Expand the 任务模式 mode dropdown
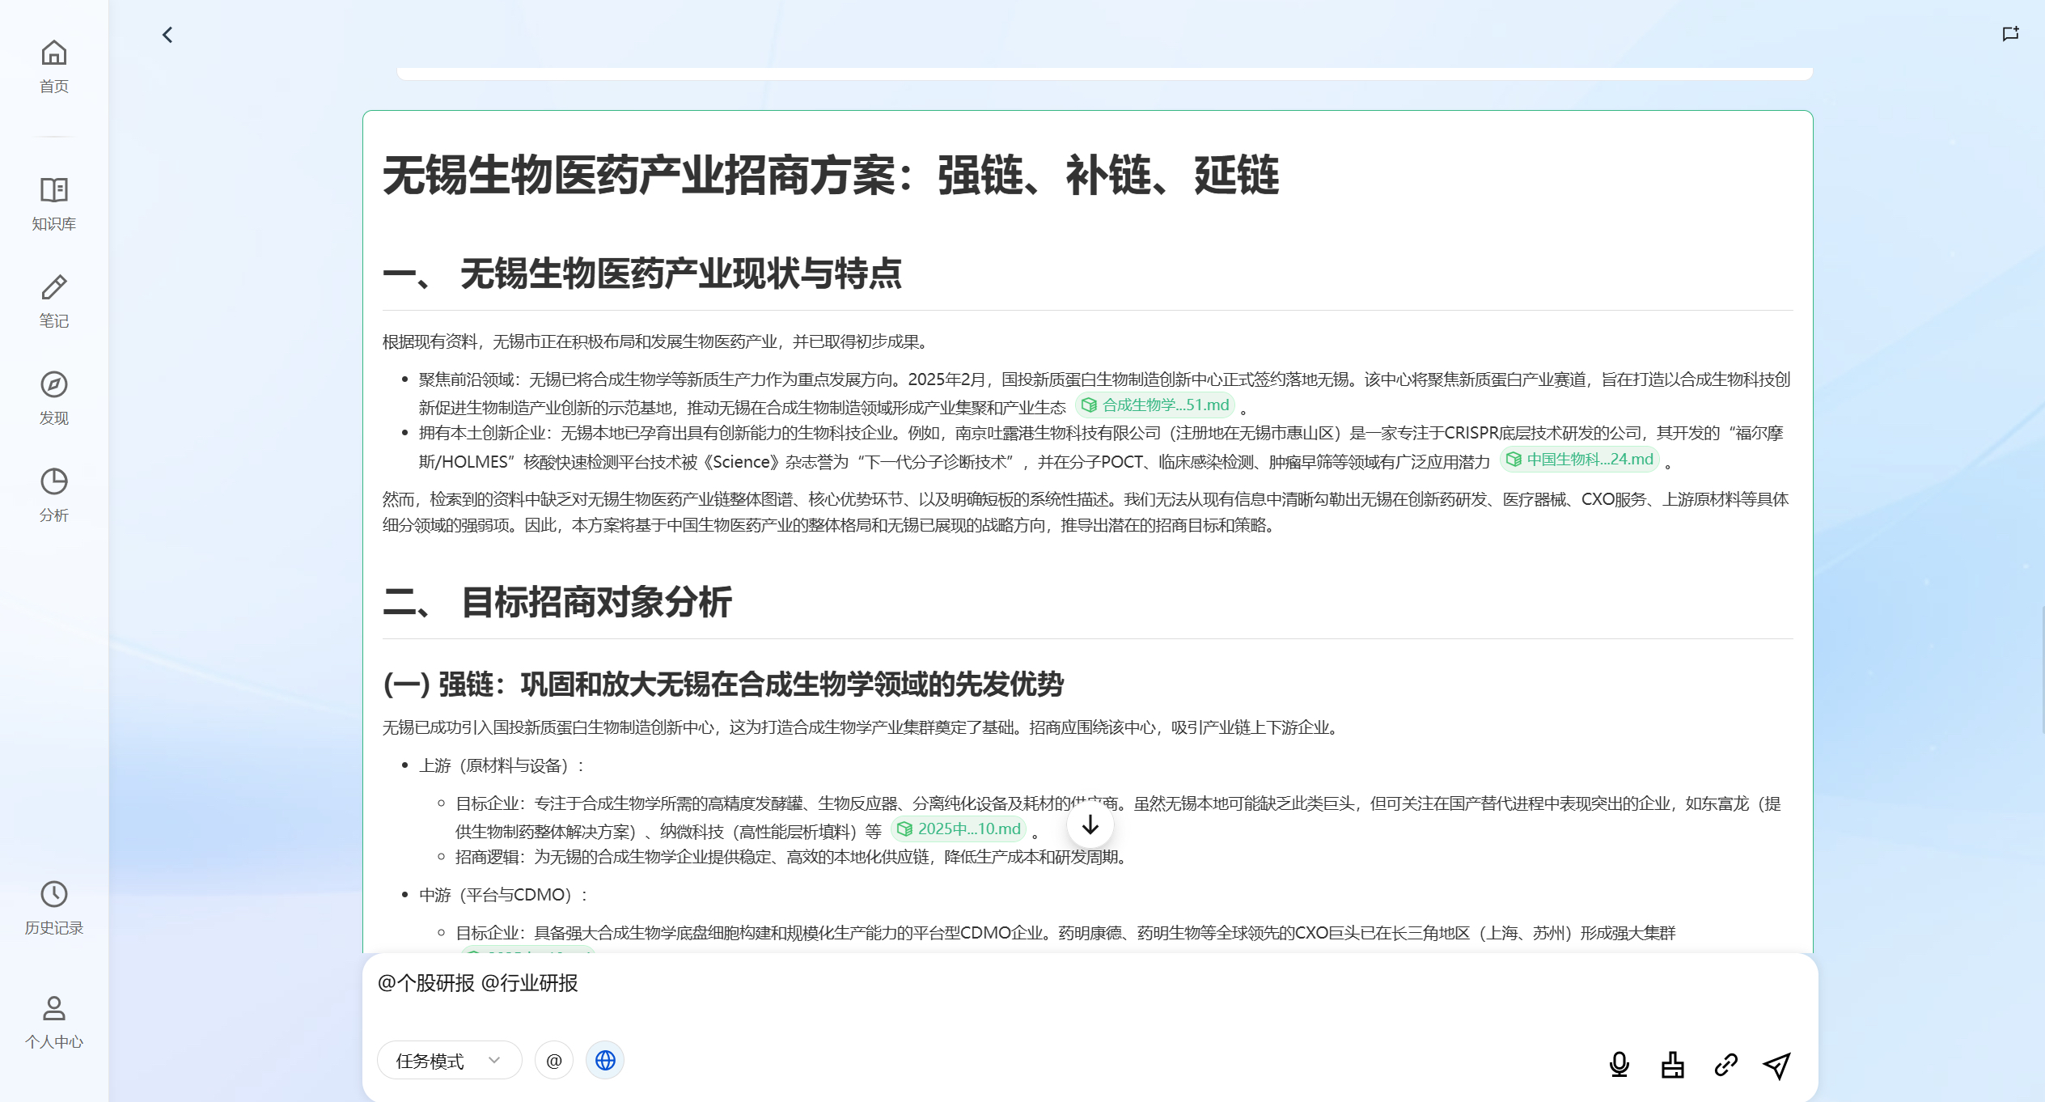The image size is (2045, 1102). click(x=448, y=1060)
